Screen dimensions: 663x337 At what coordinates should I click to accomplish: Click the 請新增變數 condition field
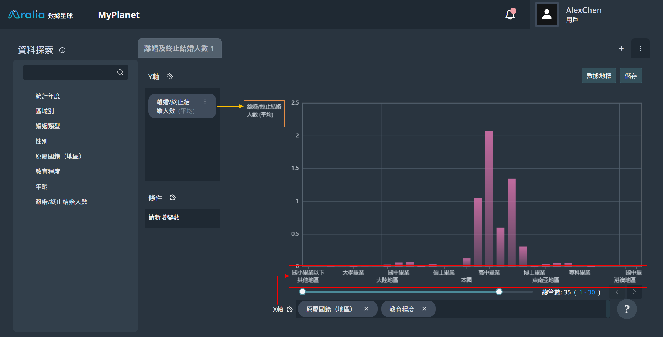click(x=182, y=218)
